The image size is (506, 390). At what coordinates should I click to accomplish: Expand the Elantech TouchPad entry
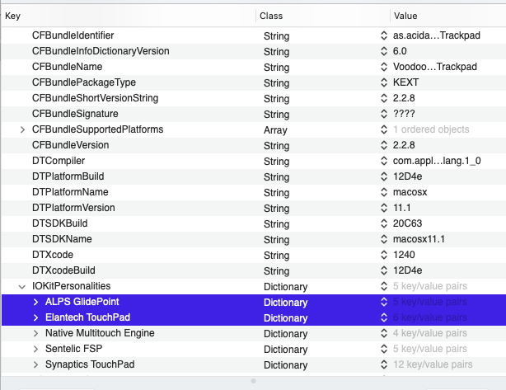35,317
